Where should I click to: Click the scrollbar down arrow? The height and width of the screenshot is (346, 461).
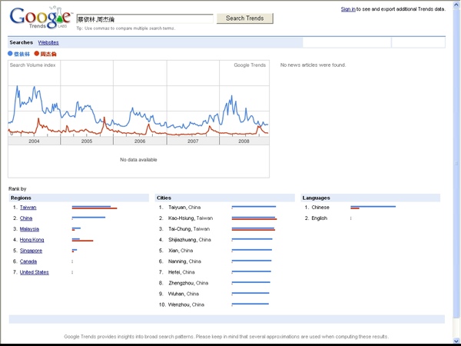pyautogui.click(x=457, y=341)
